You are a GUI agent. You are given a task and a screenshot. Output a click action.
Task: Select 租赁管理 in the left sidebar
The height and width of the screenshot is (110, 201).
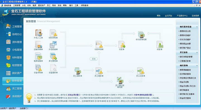[14, 65]
